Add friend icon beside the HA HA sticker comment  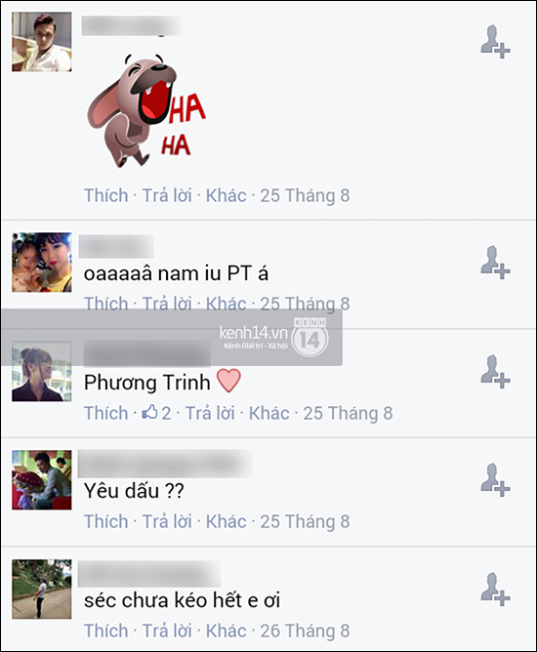495,42
